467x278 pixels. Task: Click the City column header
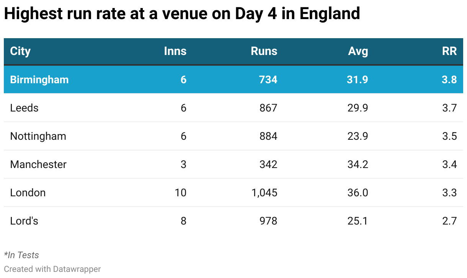click(x=20, y=51)
